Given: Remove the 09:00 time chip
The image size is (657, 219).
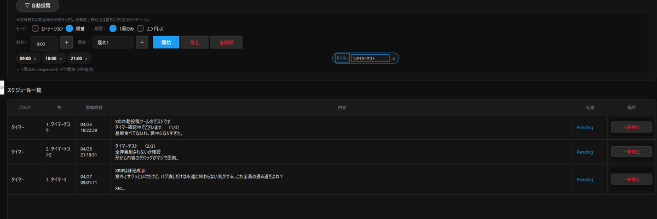Looking at the screenshot, I should coord(35,58).
